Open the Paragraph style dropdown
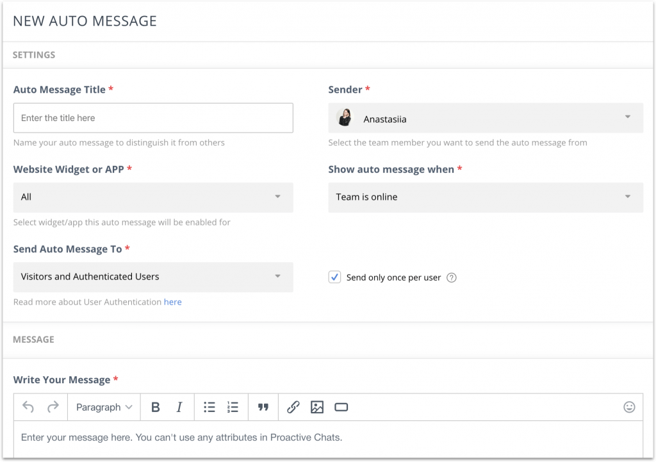The width and height of the screenshot is (656, 462). pos(104,407)
